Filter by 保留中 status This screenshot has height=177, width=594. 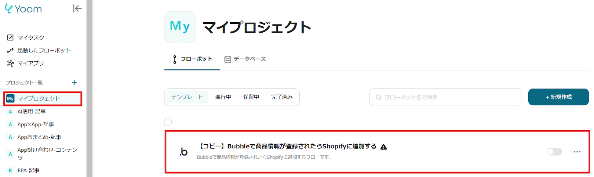pyautogui.click(x=251, y=97)
